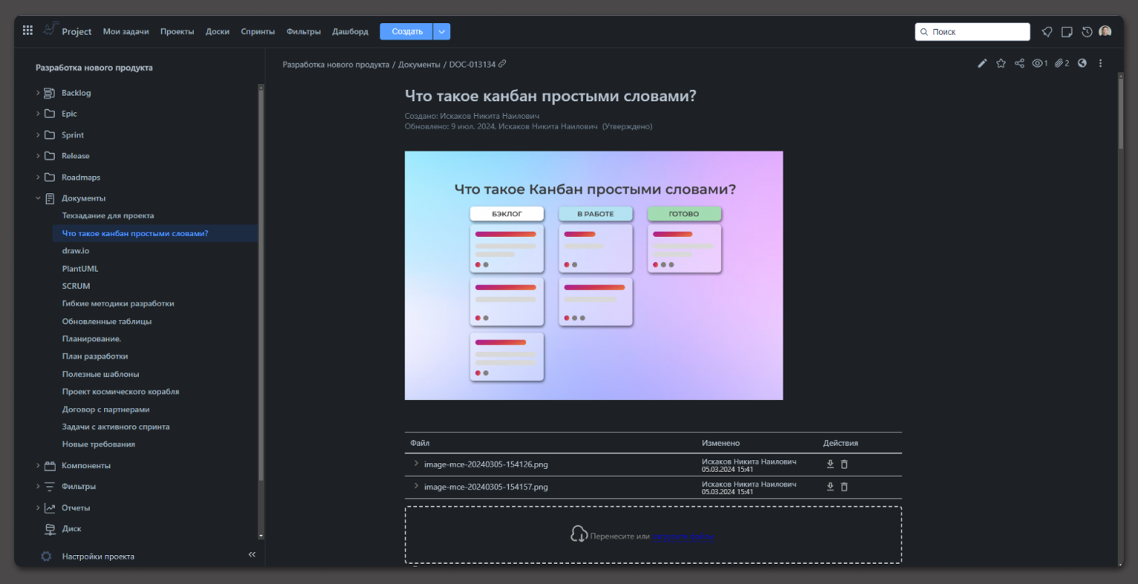Open Документы breadcrumb link
Viewport: 1138px width, 584px height.
pyautogui.click(x=419, y=65)
